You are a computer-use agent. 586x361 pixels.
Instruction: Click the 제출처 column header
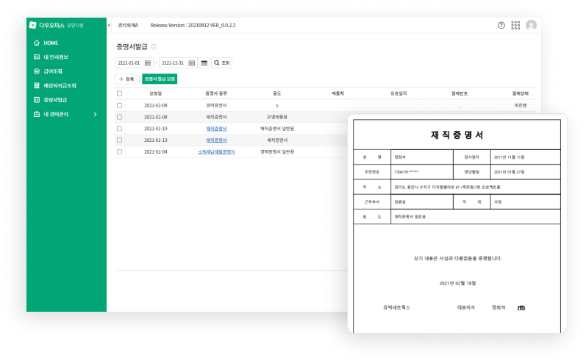[x=337, y=93]
